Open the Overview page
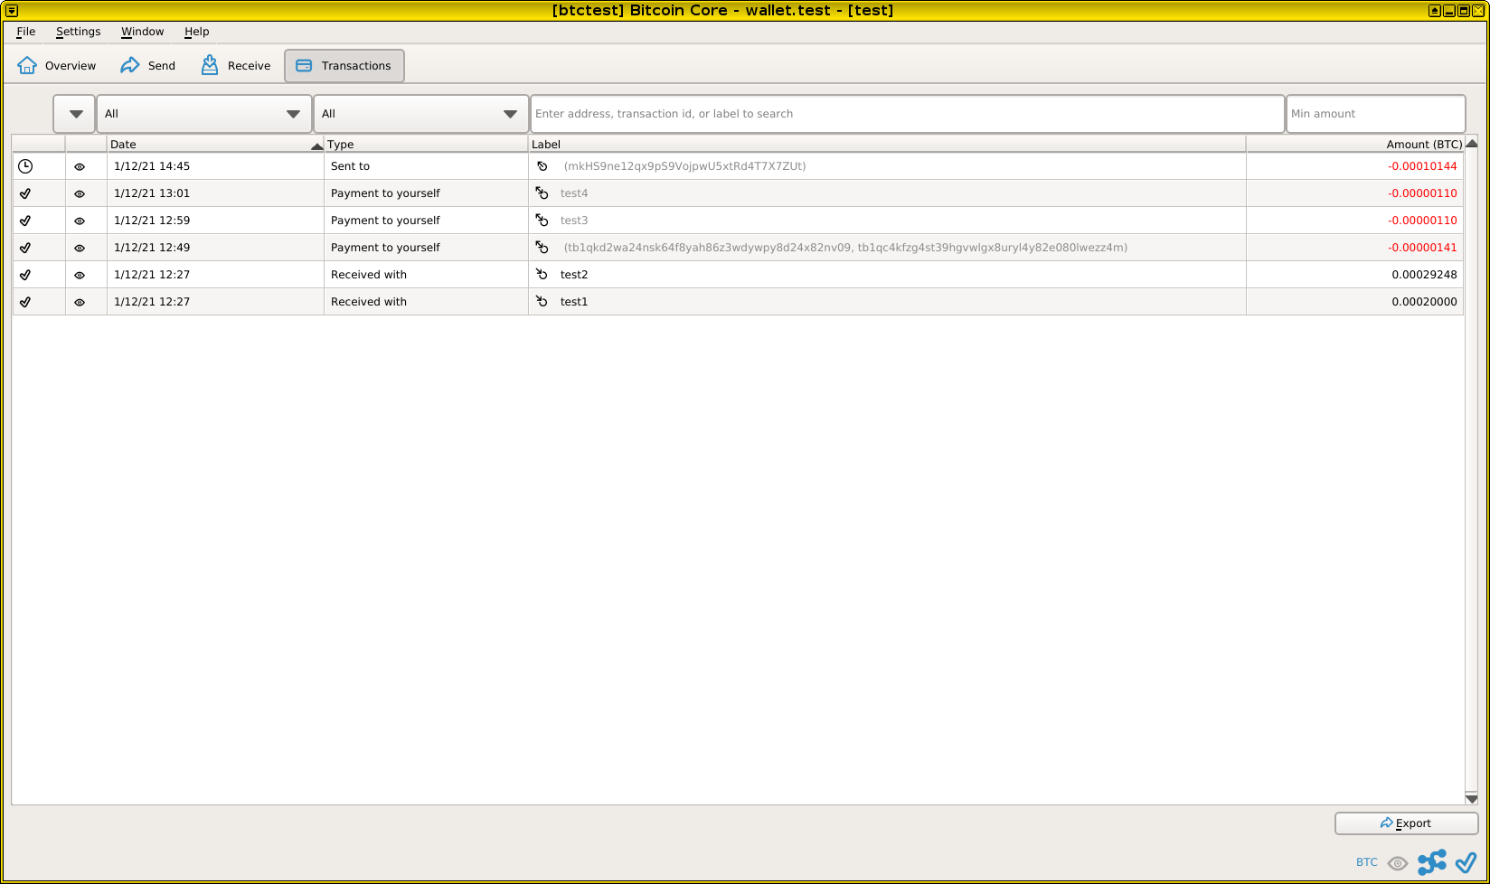Screen dimensions: 1490x884 point(57,66)
